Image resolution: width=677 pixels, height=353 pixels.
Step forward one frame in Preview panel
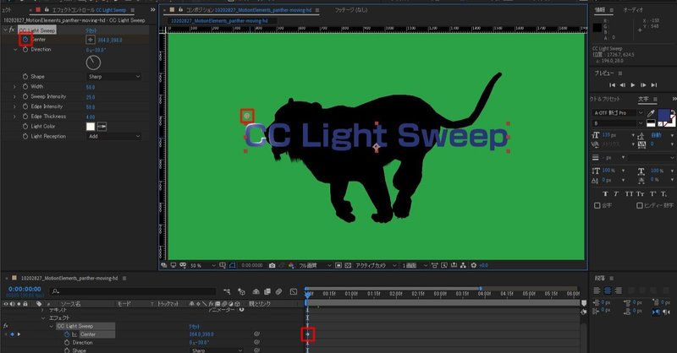tap(643, 85)
